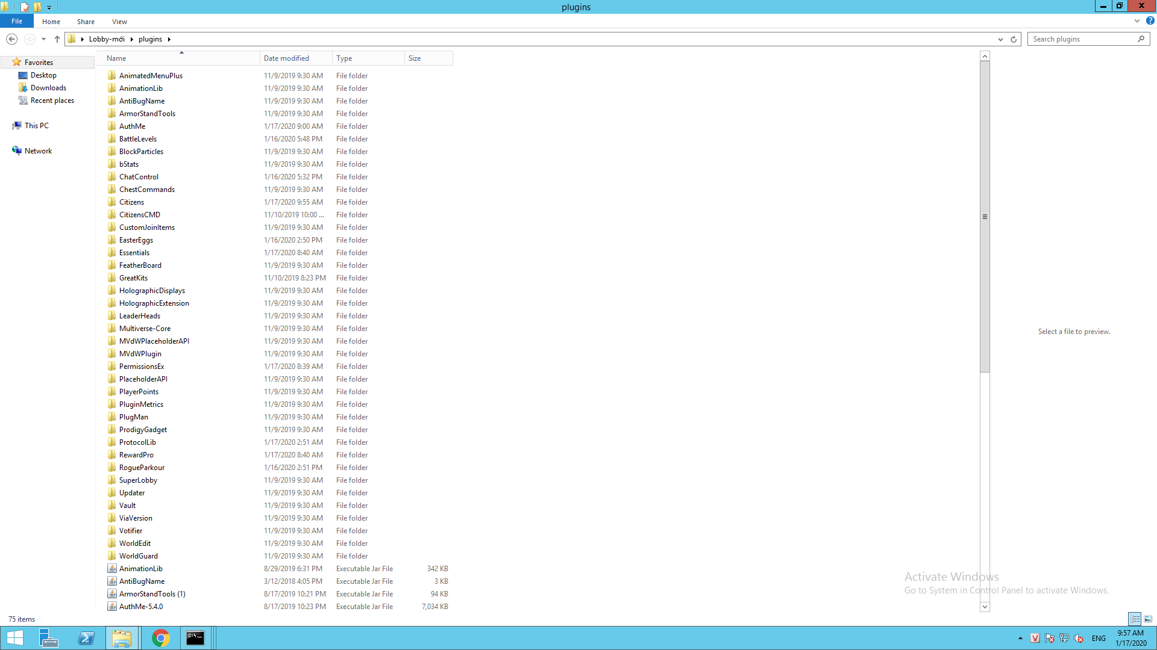
Task: Click the vertical scrollbar thumb
Action: (x=985, y=217)
